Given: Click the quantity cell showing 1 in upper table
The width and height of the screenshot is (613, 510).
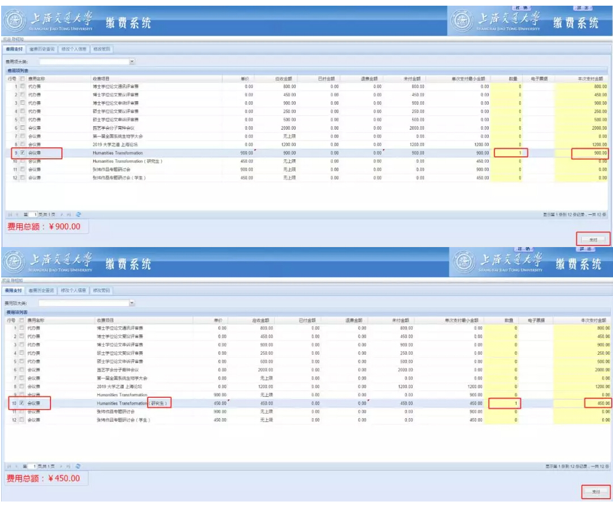Looking at the screenshot, I should pos(510,153).
